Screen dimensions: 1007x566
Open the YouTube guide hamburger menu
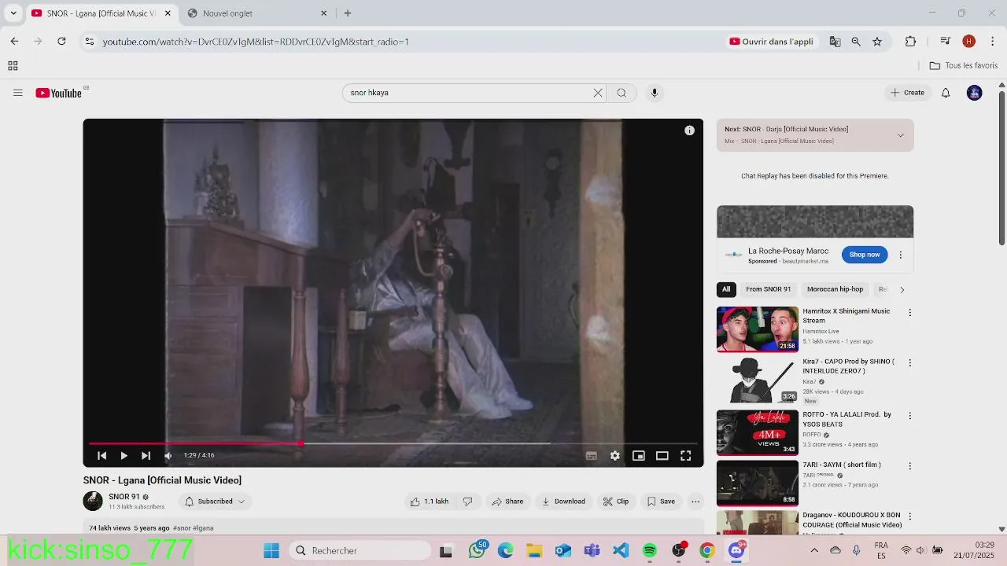(x=17, y=93)
